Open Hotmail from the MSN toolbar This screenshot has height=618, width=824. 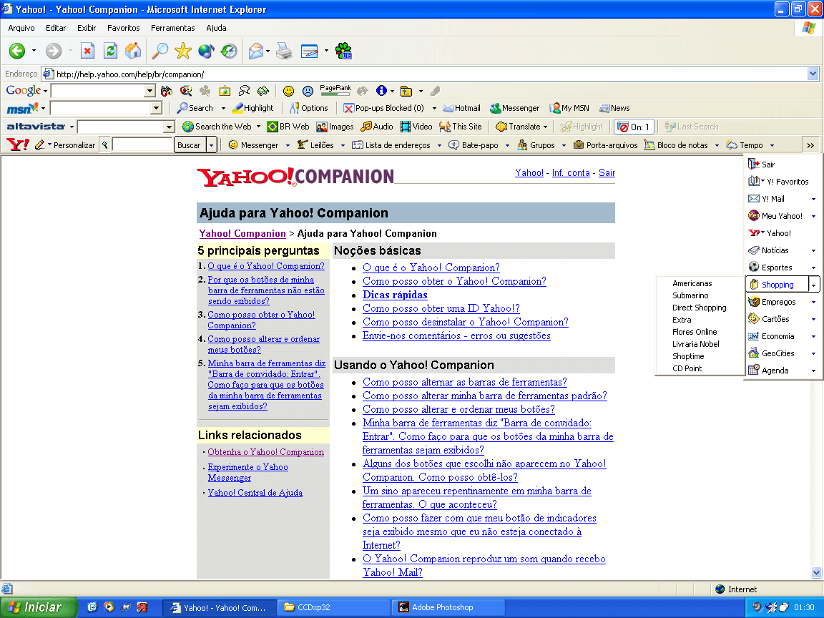point(462,108)
